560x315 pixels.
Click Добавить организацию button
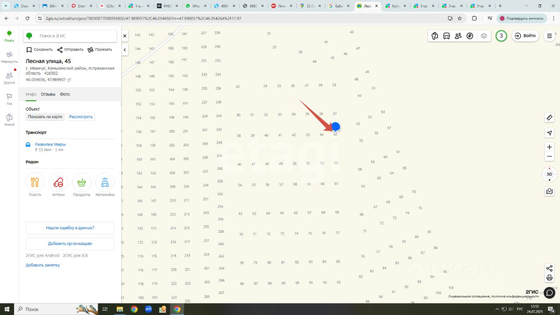pyautogui.click(x=70, y=244)
